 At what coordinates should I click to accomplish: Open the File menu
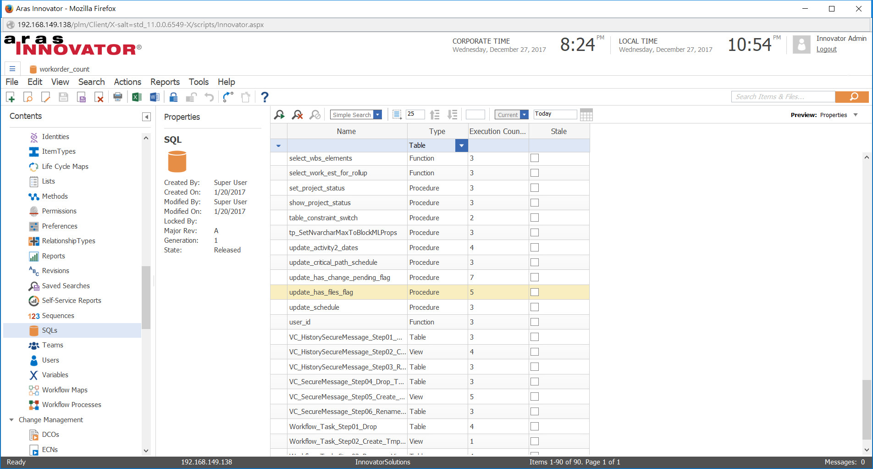pos(12,82)
